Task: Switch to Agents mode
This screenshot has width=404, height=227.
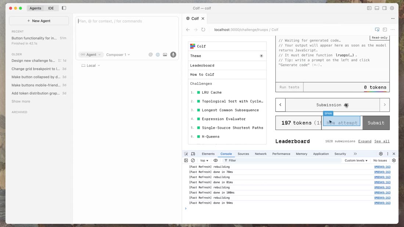Action: (35, 8)
